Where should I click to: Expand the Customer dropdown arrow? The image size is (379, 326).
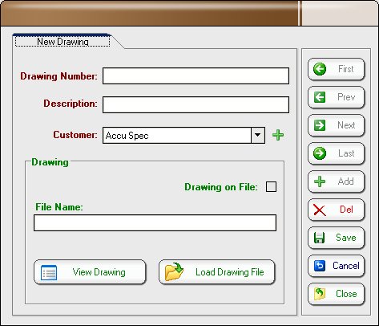tap(258, 135)
